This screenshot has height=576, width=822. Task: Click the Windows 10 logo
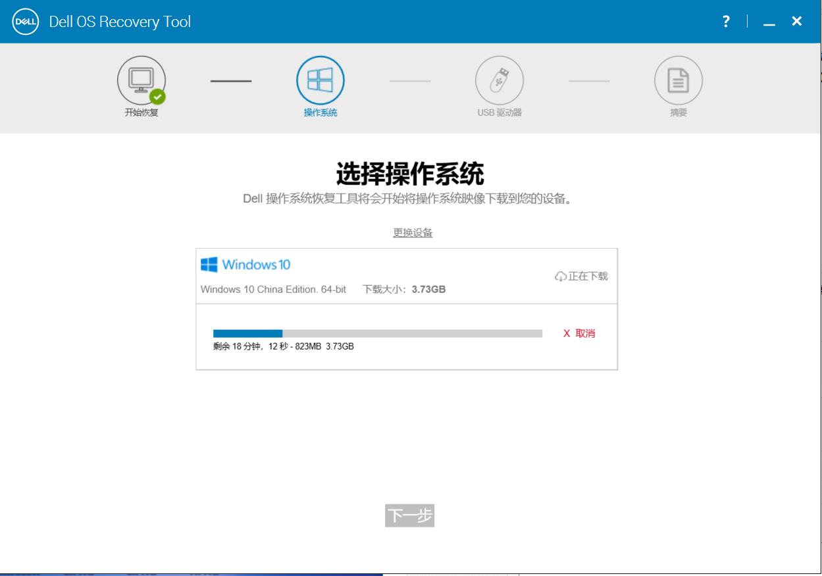(x=245, y=265)
